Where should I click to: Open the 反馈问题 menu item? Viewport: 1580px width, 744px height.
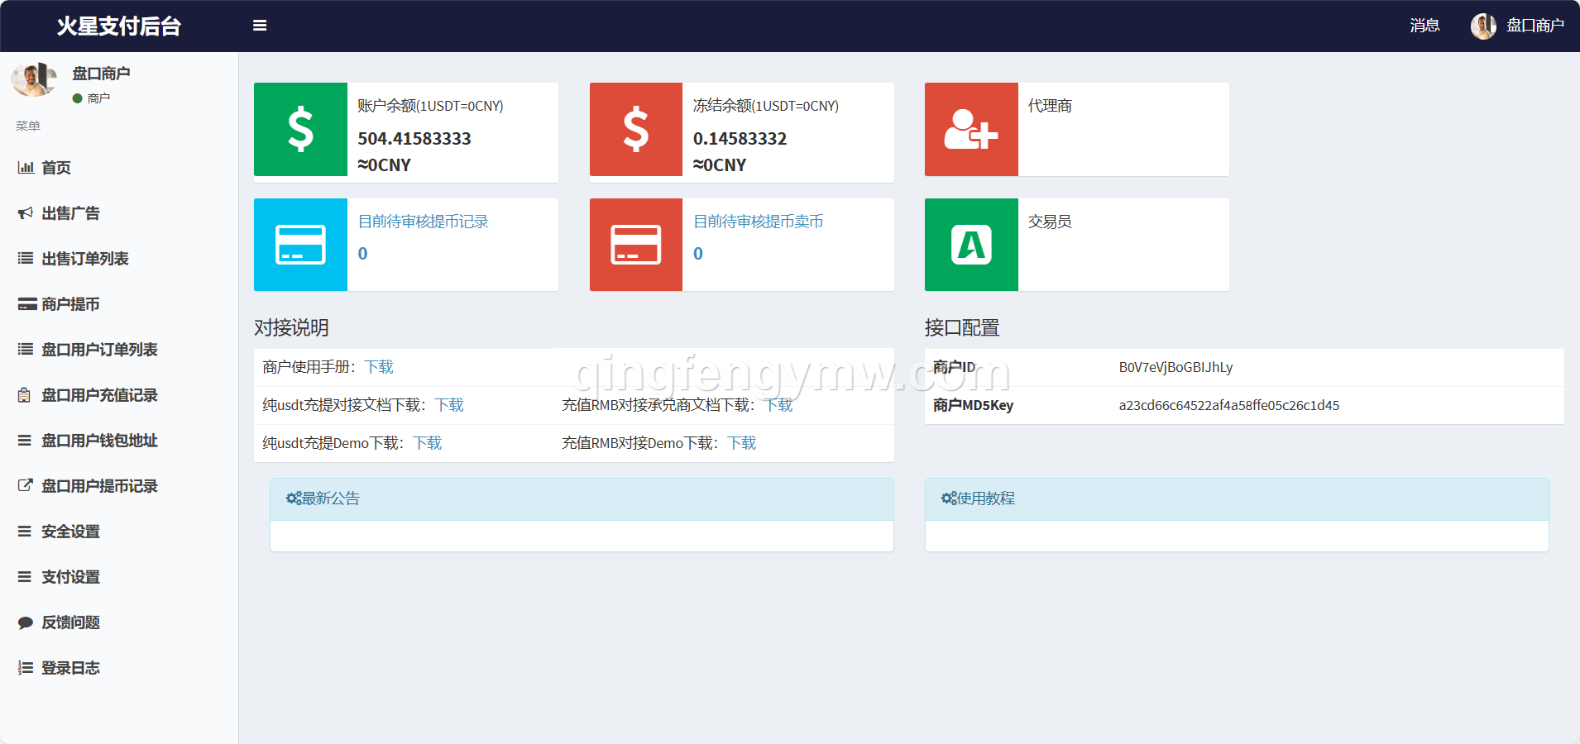119,622
